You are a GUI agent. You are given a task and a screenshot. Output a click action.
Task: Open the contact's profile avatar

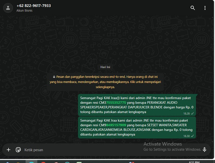(x=8, y=8)
